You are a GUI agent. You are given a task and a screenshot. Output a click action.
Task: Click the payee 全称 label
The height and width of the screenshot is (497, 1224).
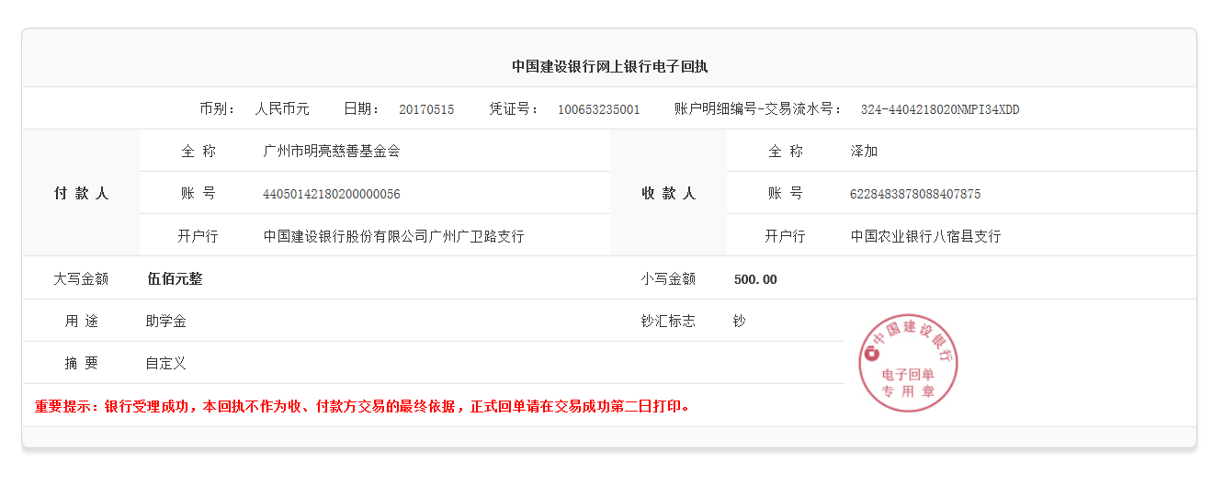point(785,151)
